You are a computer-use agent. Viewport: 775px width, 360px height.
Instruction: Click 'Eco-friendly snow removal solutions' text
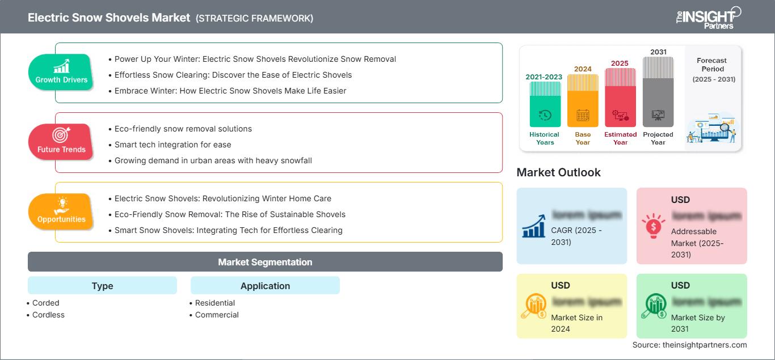183,129
